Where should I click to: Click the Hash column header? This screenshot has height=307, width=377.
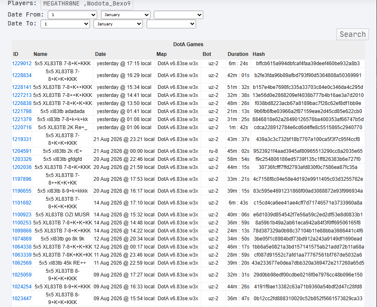pyautogui.click(x=259, y=54)
